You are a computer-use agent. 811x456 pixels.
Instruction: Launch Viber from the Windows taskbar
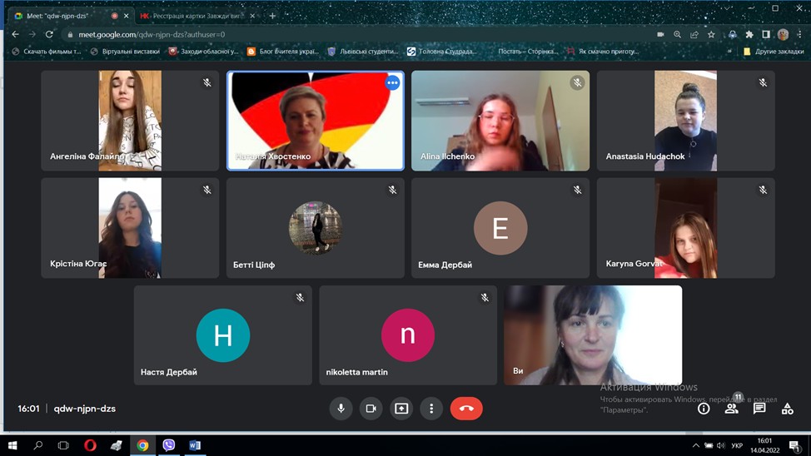tap(169, 445)
